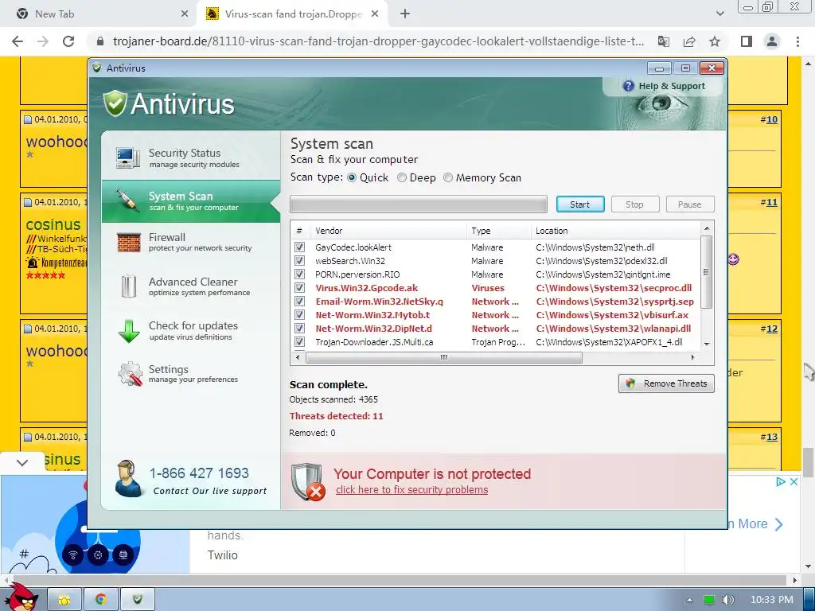Open Security Status computer icon
The width and height of the screenshot is (815, 611).
(128, 158)
